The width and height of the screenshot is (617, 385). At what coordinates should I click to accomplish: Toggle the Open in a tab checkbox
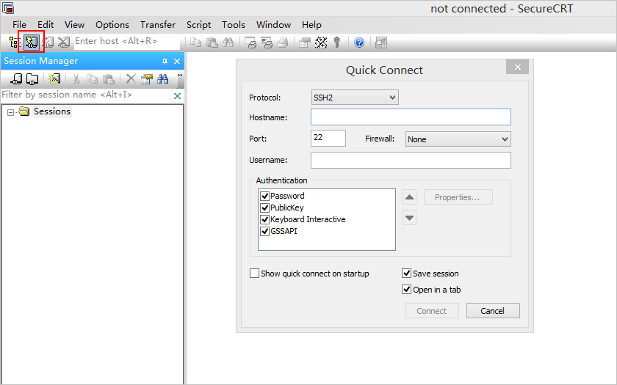(406, 290)
